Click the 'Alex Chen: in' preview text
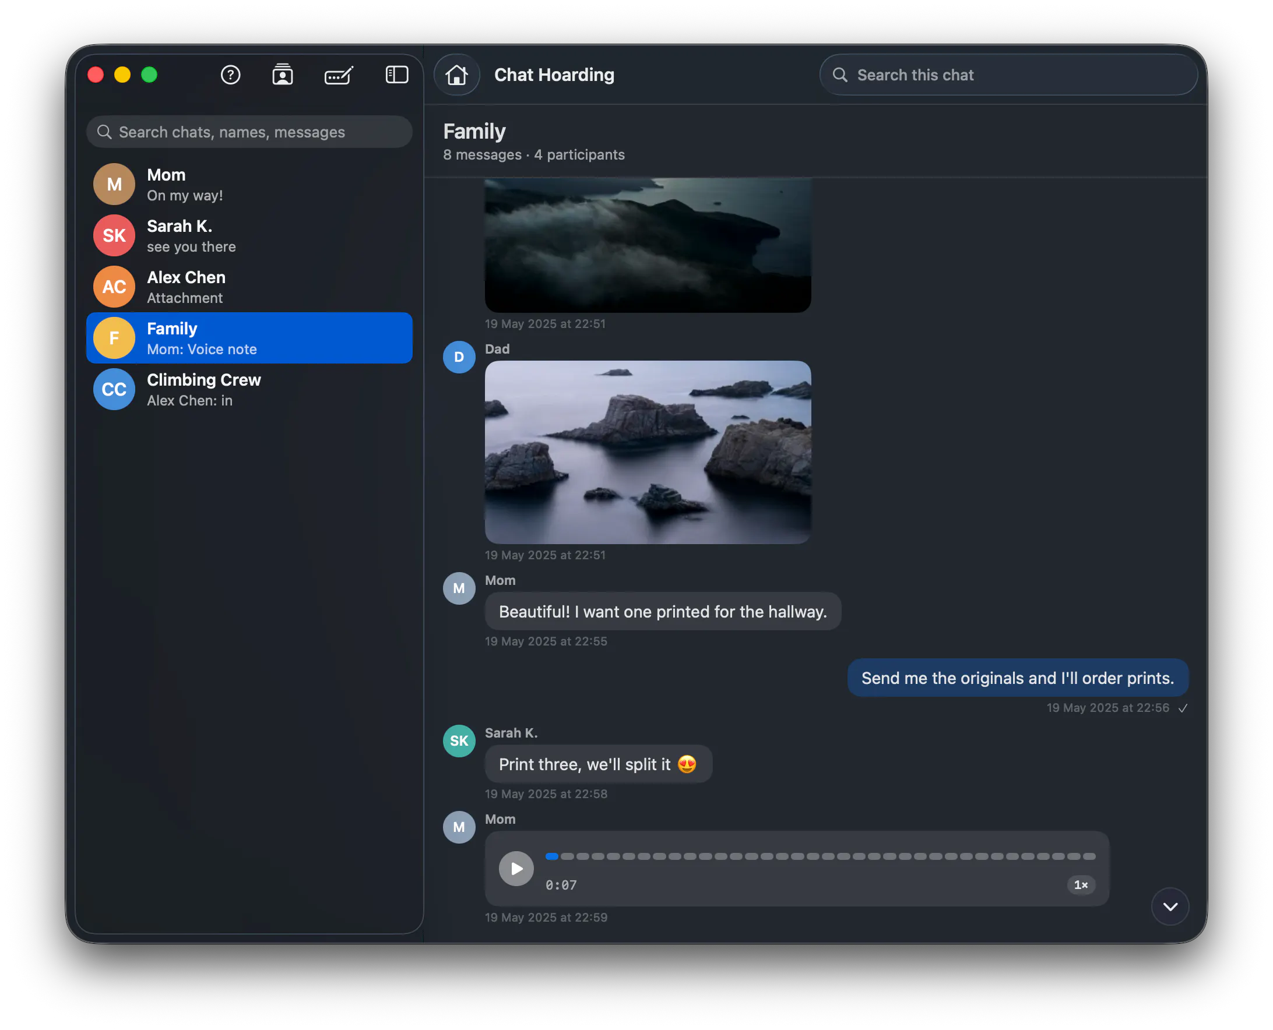 click(x=189, y=400)
